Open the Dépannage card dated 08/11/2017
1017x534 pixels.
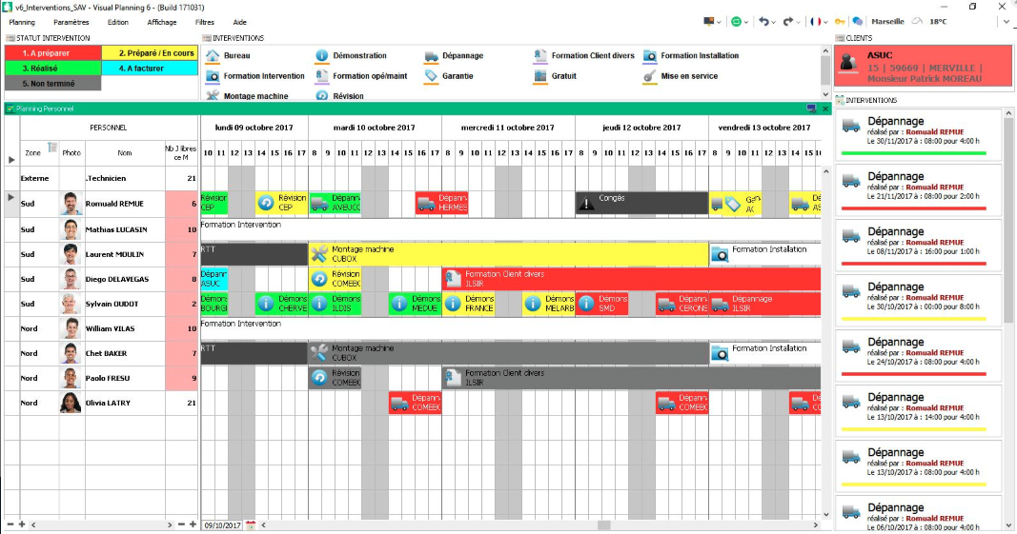pos(920,245)
